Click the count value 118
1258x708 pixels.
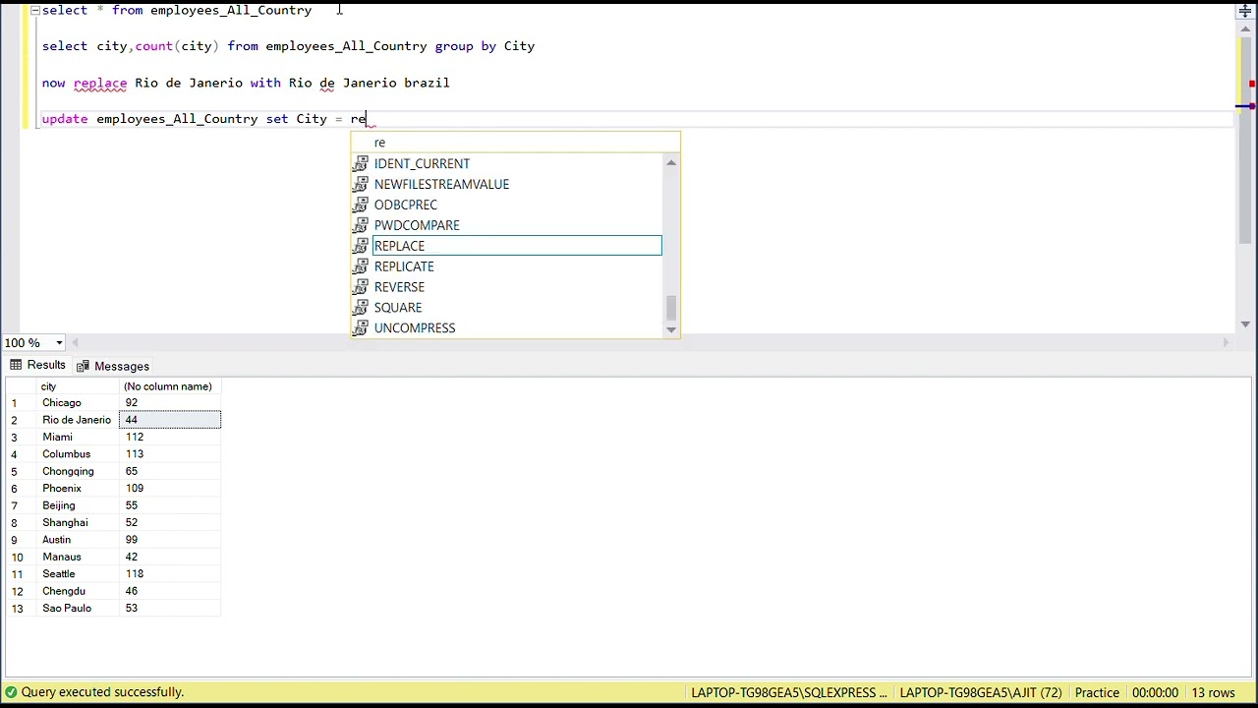tap(170, 574)
